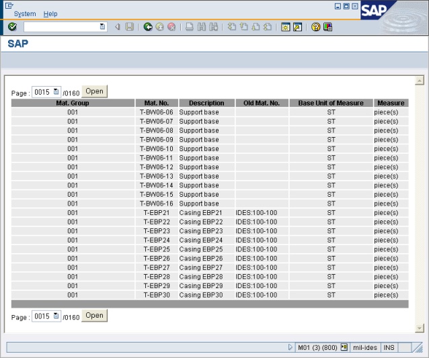Click the scrollbar down arrow
The width and height of the screenshot is (429, 358).
420,328
